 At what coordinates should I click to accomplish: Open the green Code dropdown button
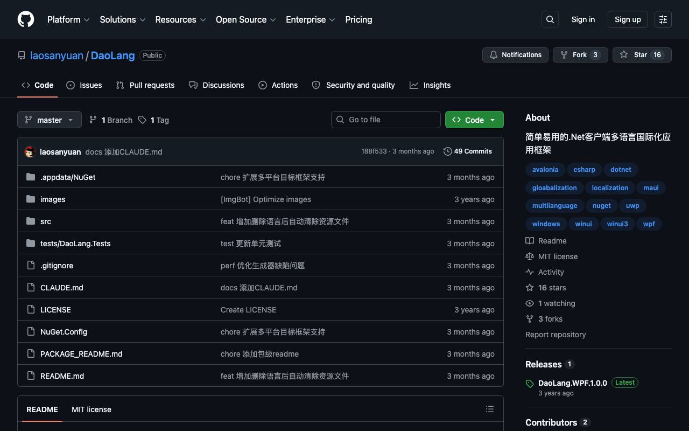point(474,120)
